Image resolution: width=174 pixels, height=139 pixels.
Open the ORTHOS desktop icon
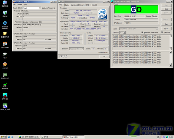coord(5,96)
